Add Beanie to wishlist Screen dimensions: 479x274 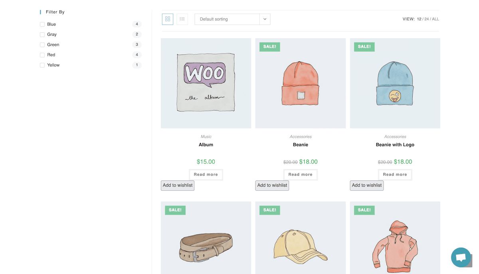[x=272, y=186]
